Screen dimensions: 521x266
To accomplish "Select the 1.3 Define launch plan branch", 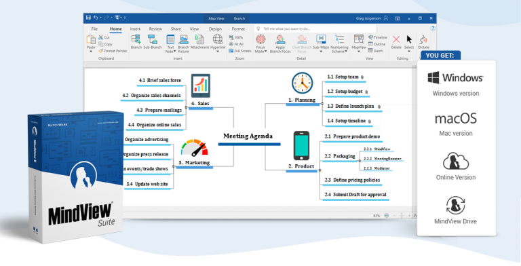I will tap(351, 106).
